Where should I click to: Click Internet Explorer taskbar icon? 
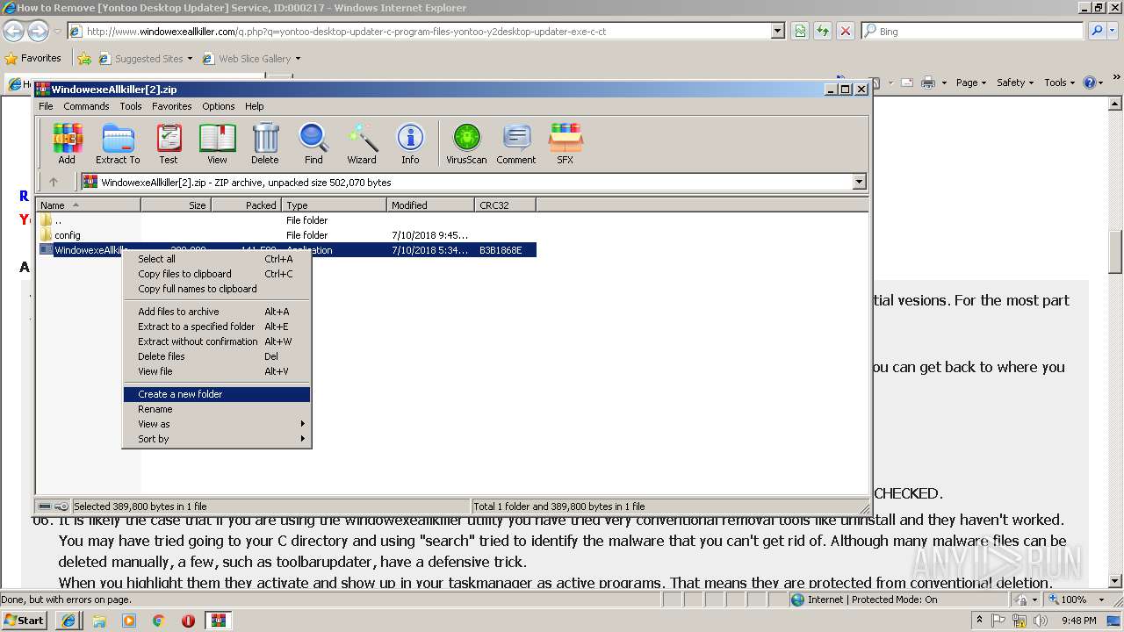(x=68, y=621)
